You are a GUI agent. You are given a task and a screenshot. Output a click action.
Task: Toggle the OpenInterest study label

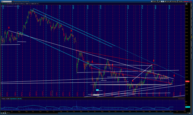click(13, 99)
